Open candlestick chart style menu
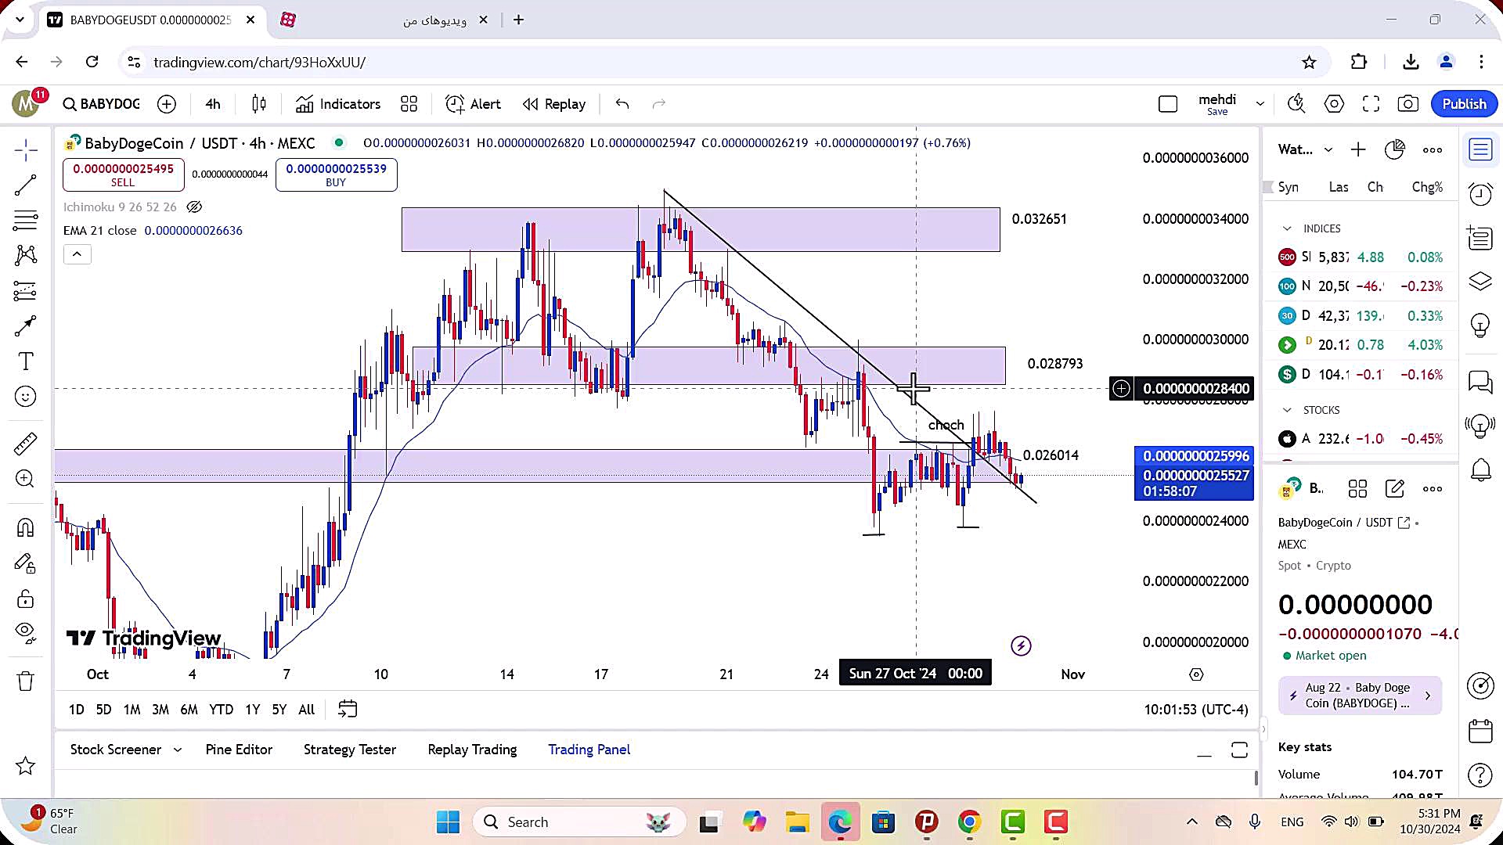 pyautogui.click(x=259, y=104)
